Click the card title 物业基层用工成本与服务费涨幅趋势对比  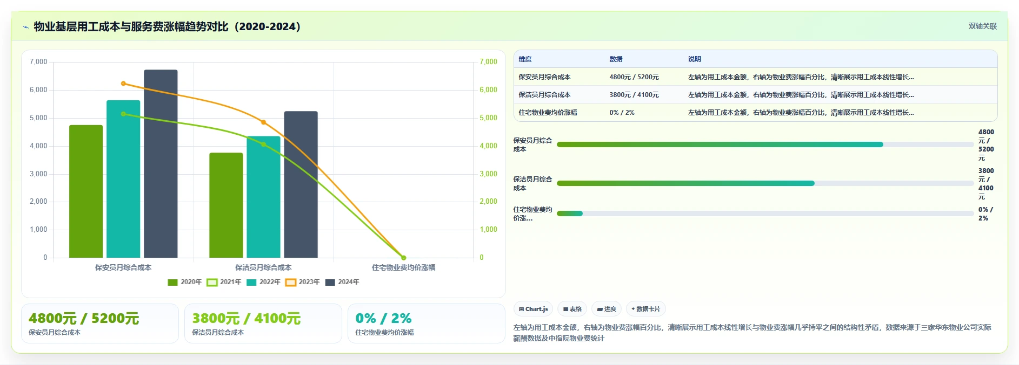[x=168, y=26]
